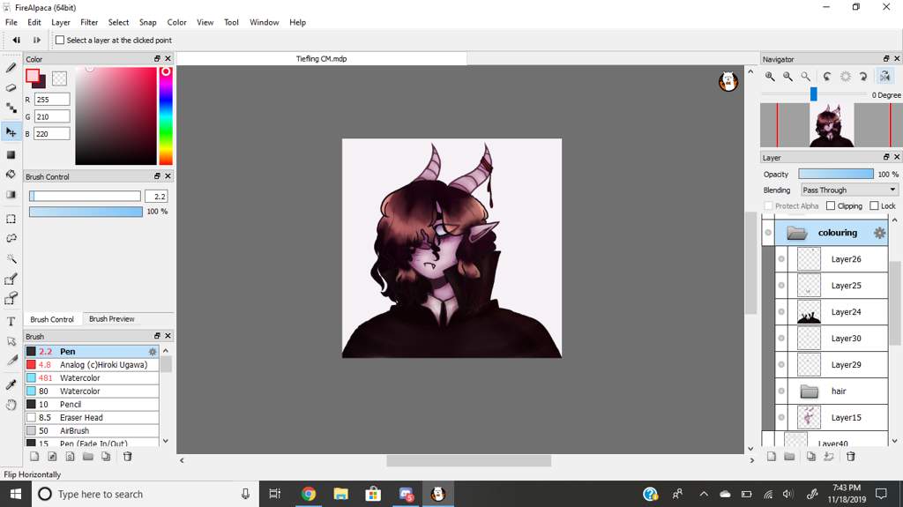This screenshot has width=903, height=507.
Task: Select the Bucket fill tool
Action: 11,174
